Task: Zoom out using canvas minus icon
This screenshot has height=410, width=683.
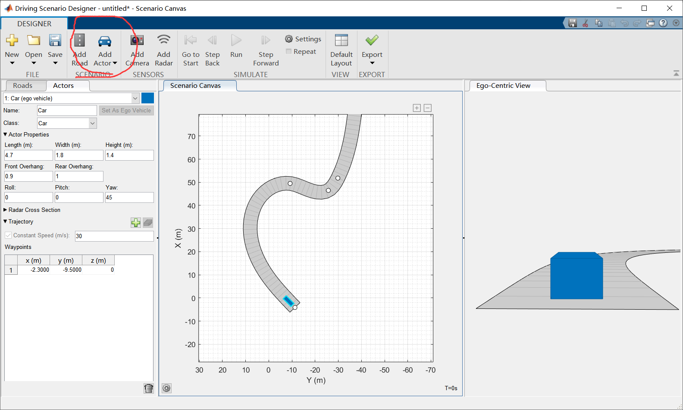Action: (428, 108)
